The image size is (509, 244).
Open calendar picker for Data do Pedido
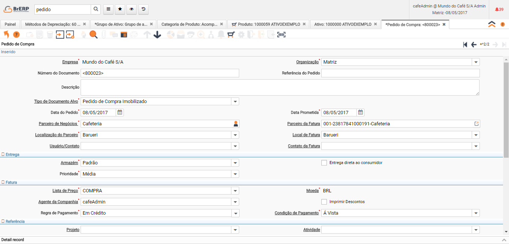click(120, 112)
